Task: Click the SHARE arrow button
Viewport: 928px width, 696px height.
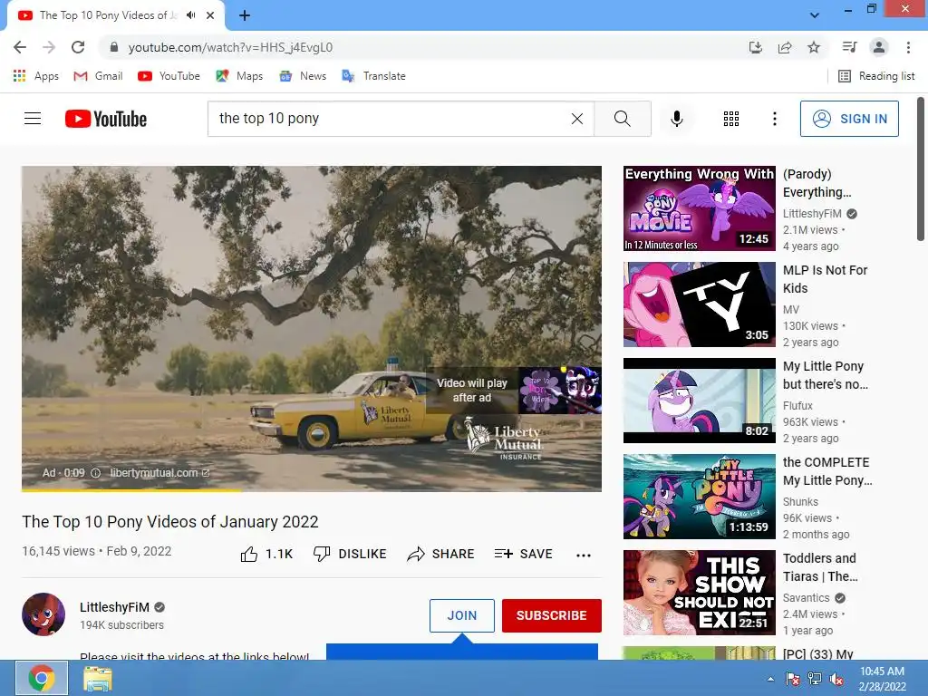Action: coord(441,554)
